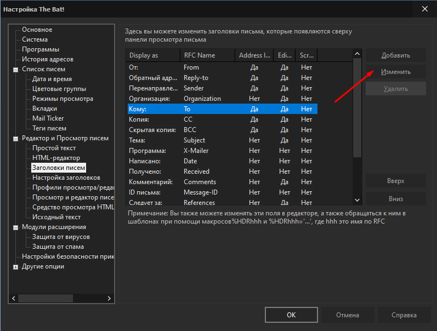Click the Вниз button
Viewport: 437px width, 331px height.
(395, 199)
